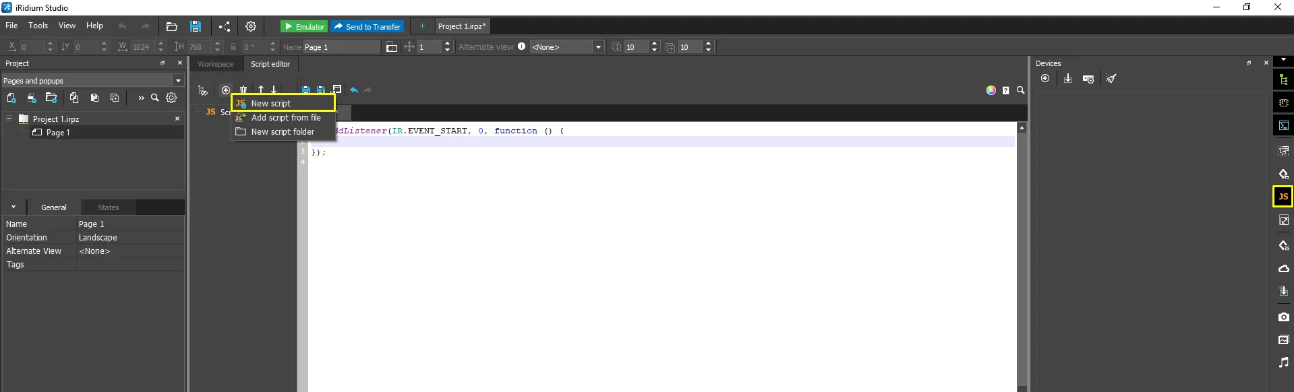
Task: Open the image gallery sidebar icon
Action: (1283, 339)
